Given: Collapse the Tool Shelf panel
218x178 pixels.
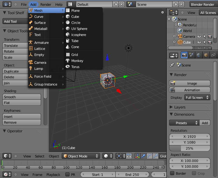Looking at the screenshot, I should click(x=5, y=13).
